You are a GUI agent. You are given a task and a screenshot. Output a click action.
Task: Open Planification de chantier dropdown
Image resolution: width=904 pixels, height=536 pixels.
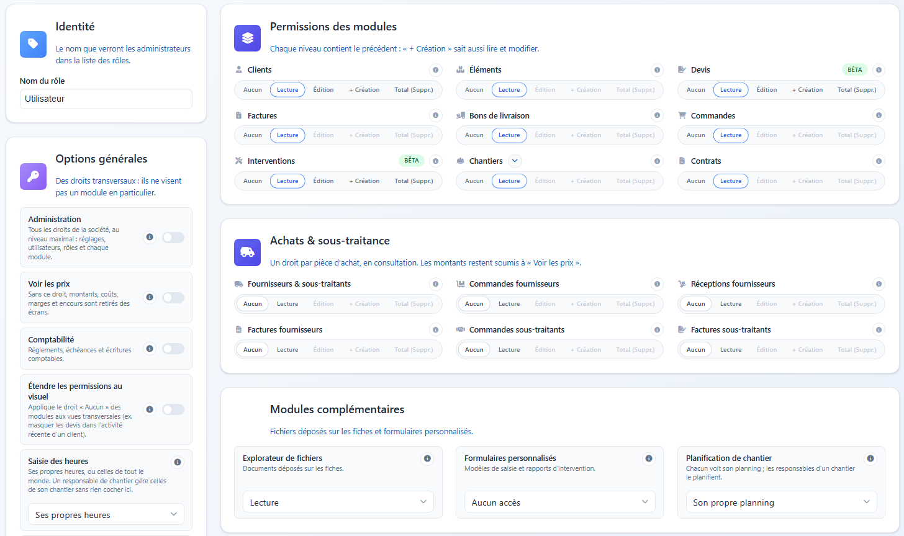(x=782, y=502)
